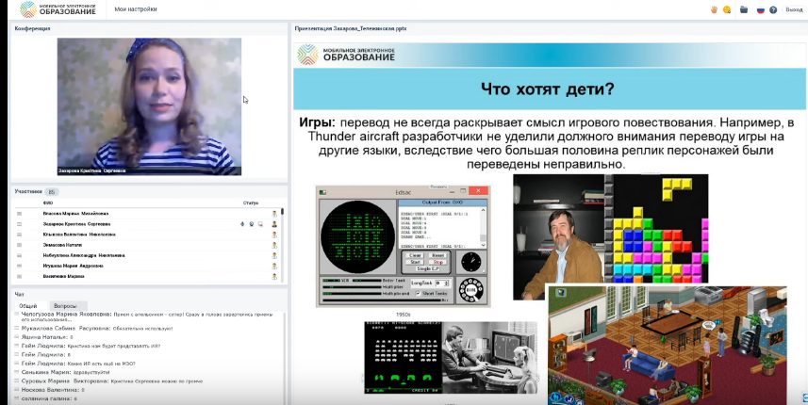Image resolution: width=808 pixels, height=405 pixels.
Task: Open row menu for Власова Марина Михайловна
Action: 19,214
